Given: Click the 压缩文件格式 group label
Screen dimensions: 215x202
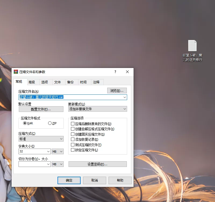Looking at the screenshot, I should point(31,118).
